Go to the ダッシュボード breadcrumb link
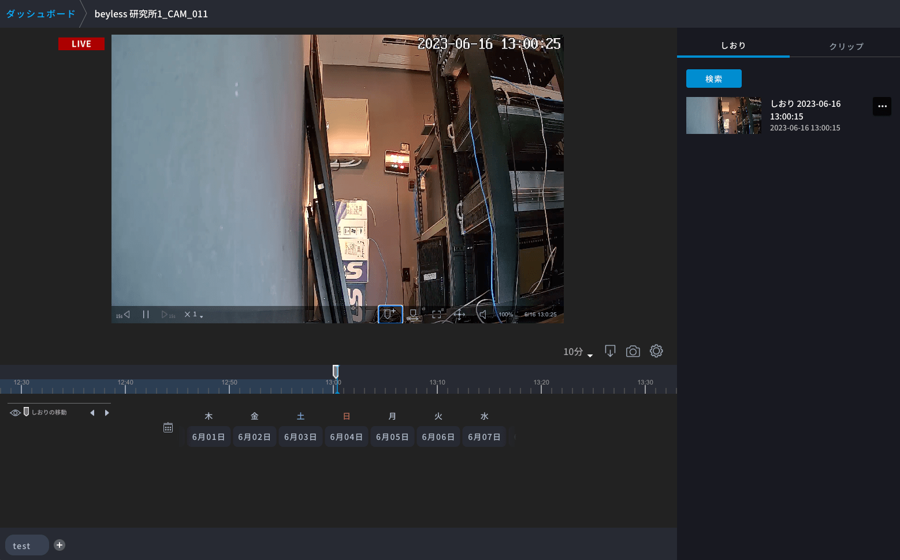The width and height of the screenshot is (900, 560). (x=40, y=14)
